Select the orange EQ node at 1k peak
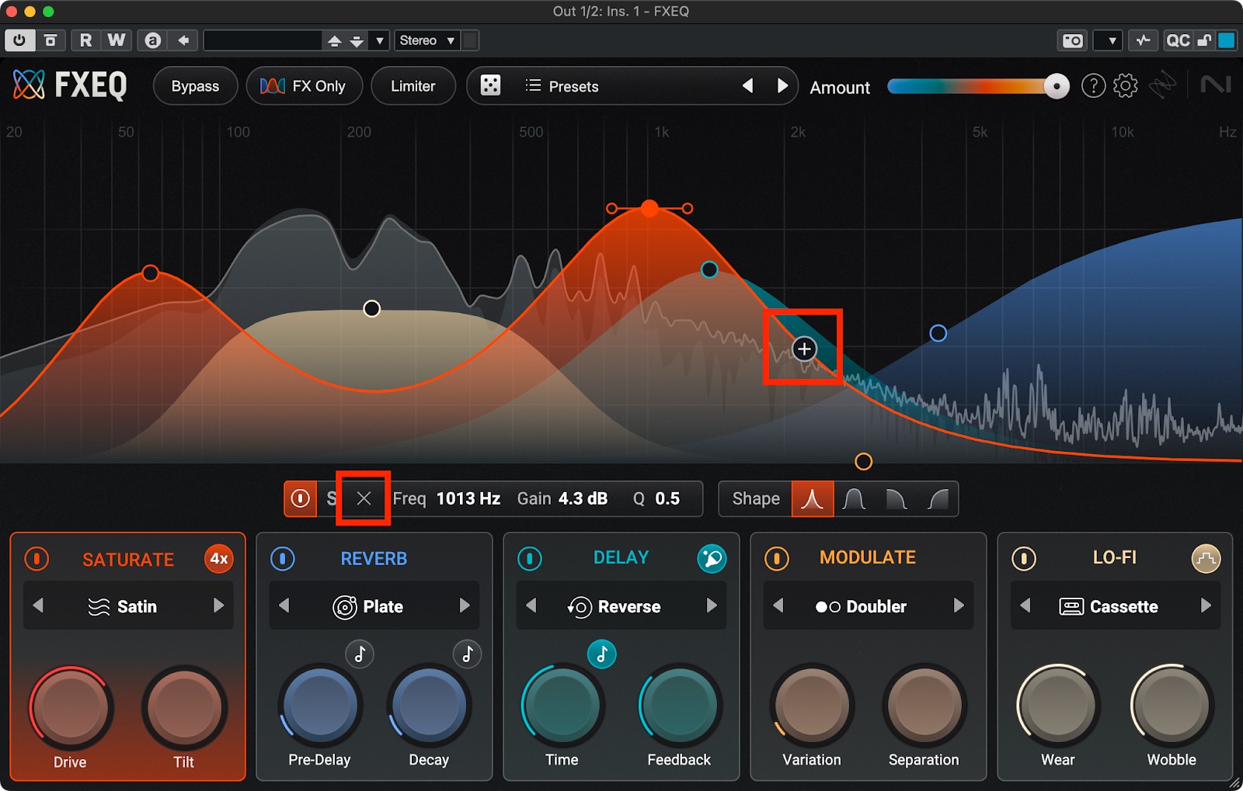 click(649, 208)
